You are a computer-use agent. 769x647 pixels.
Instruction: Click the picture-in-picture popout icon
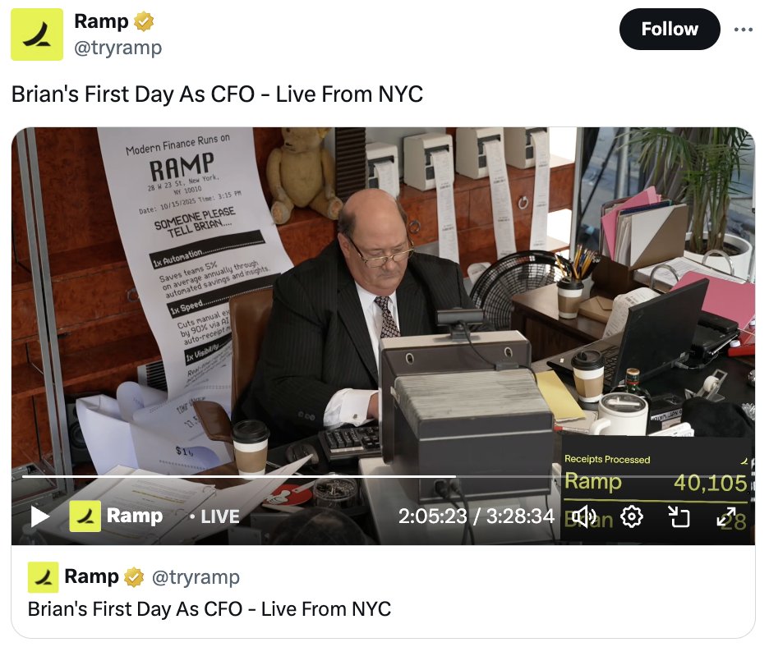[x=679, y=516]
